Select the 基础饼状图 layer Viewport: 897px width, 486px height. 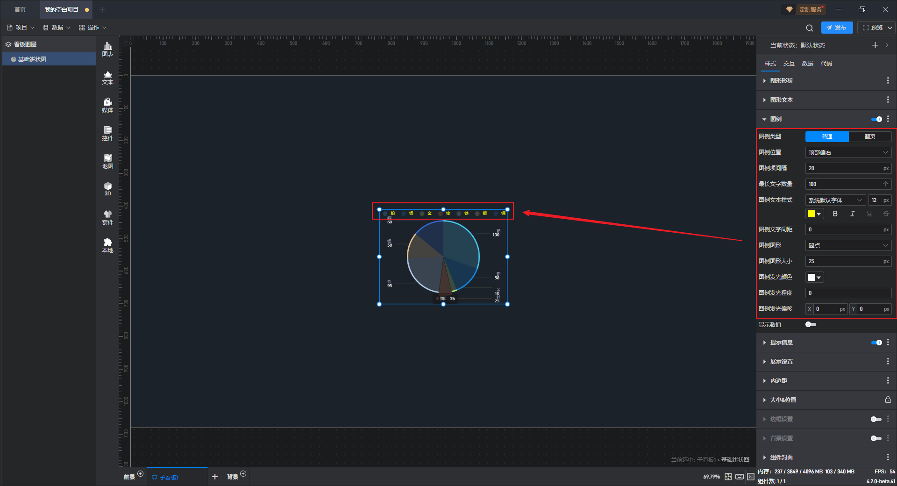tap(49, 59)
